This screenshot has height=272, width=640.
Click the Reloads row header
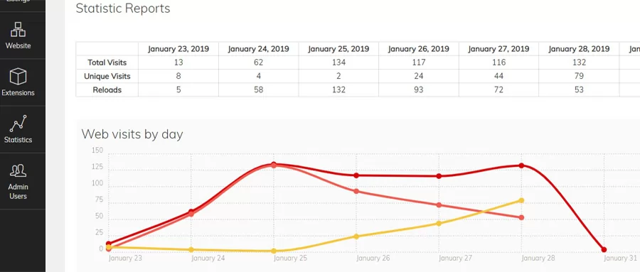coord(107,89)
